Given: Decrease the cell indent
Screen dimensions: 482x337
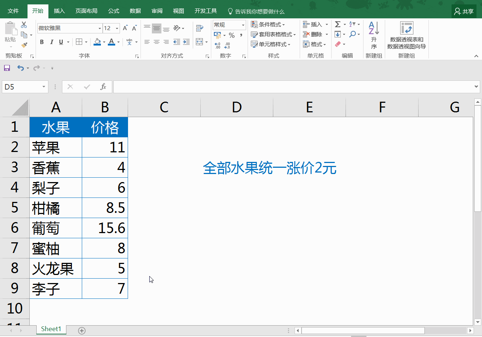Looking at the screenshot, I should [177, 42].
